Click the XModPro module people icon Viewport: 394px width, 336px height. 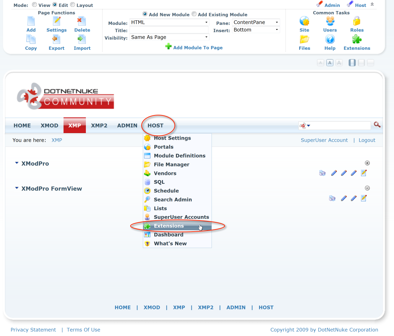point(322,173)
